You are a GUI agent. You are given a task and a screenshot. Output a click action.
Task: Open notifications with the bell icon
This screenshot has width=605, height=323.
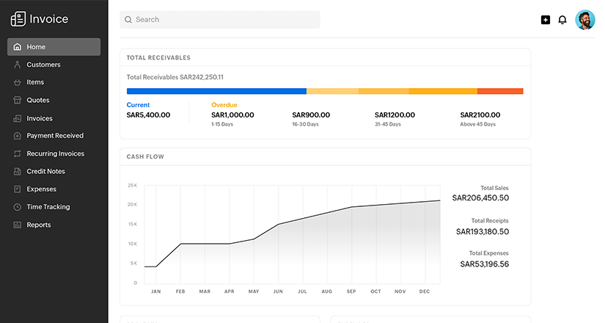pos(562,20)
